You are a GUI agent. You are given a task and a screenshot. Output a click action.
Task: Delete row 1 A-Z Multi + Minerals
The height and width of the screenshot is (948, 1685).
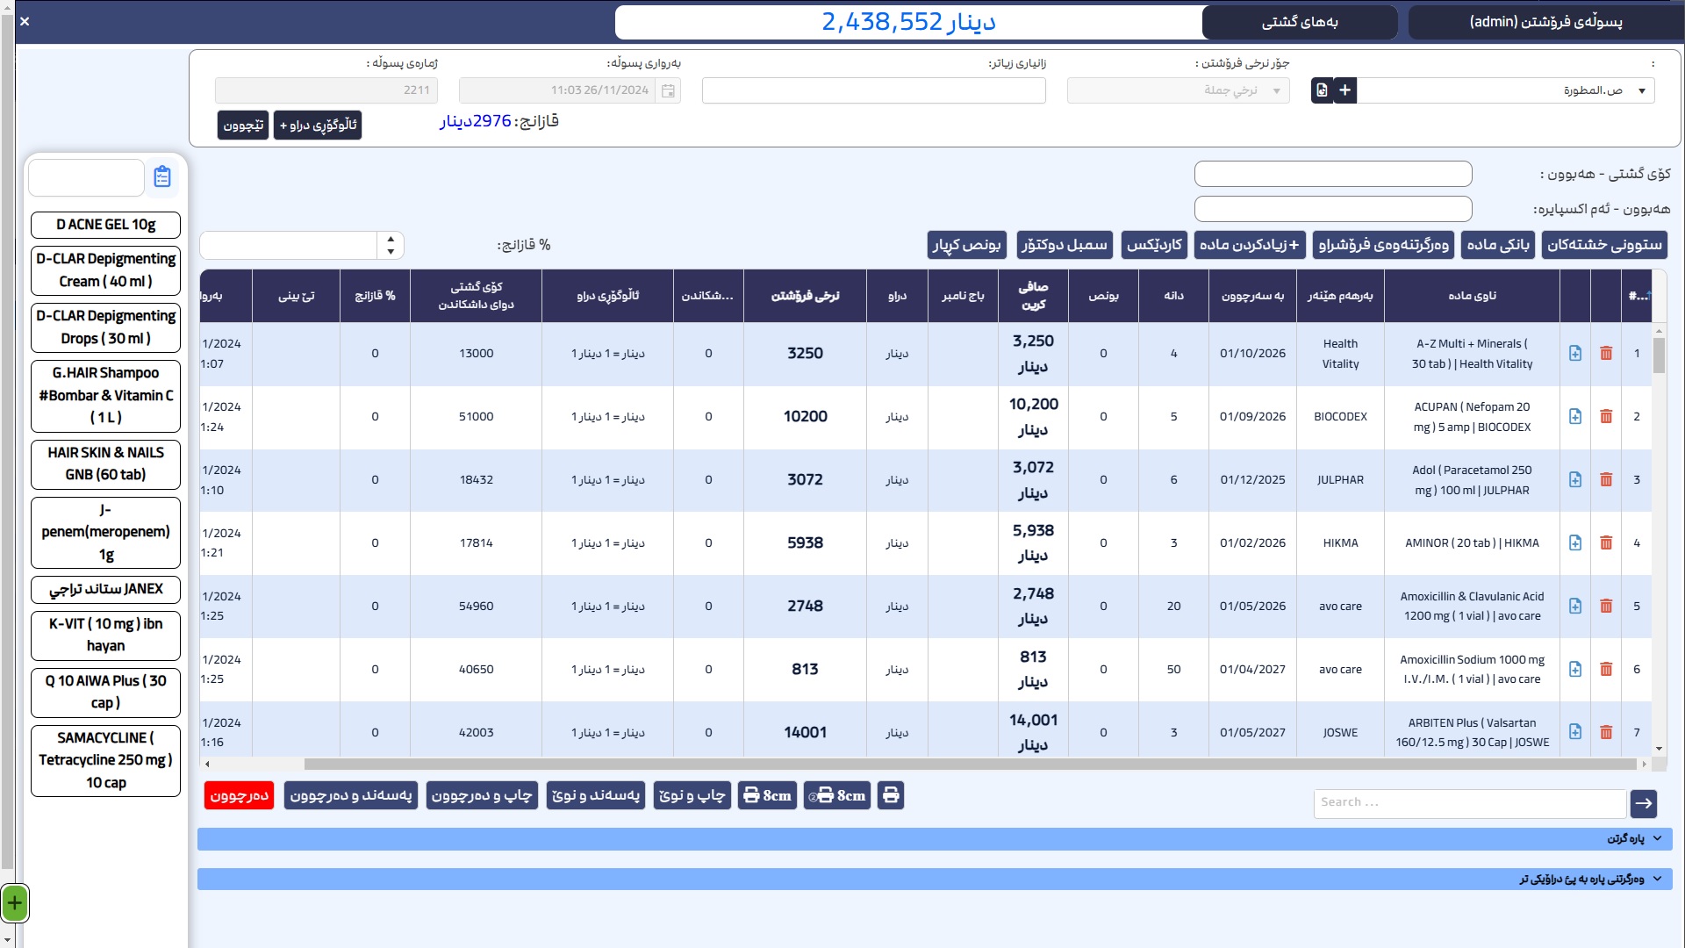tap(1606, 353)
